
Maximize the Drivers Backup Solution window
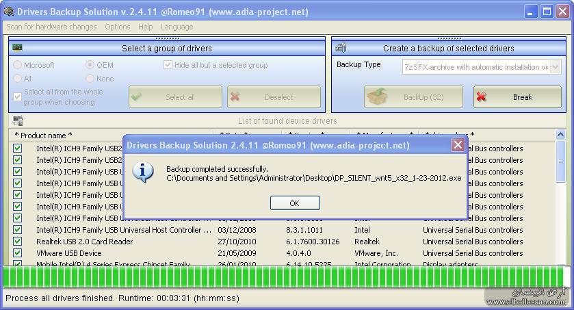547,12
